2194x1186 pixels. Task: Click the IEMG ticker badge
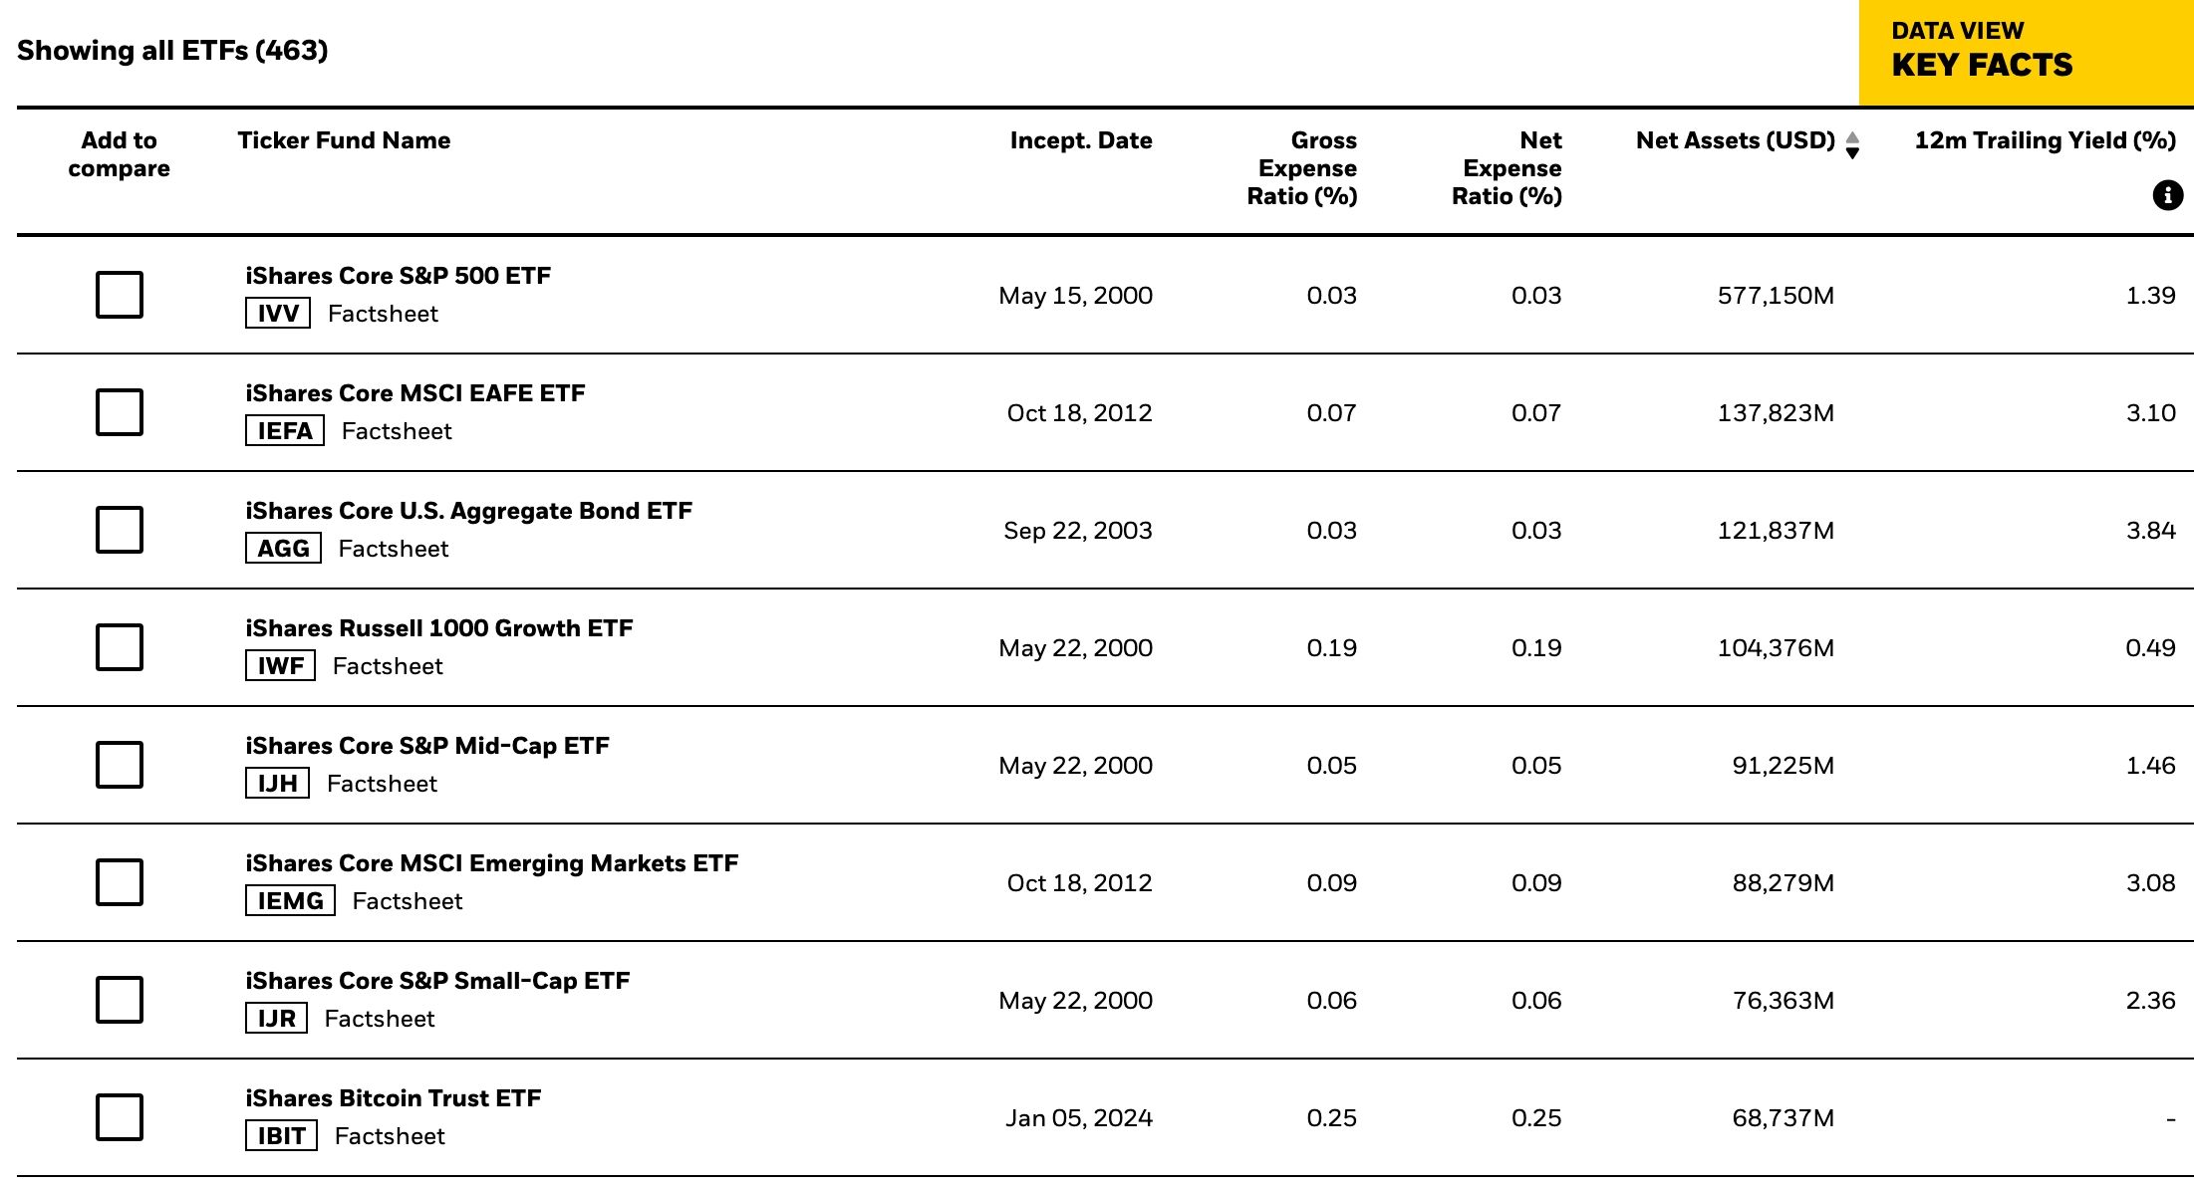pyautogui.click(x=290, y=901)
